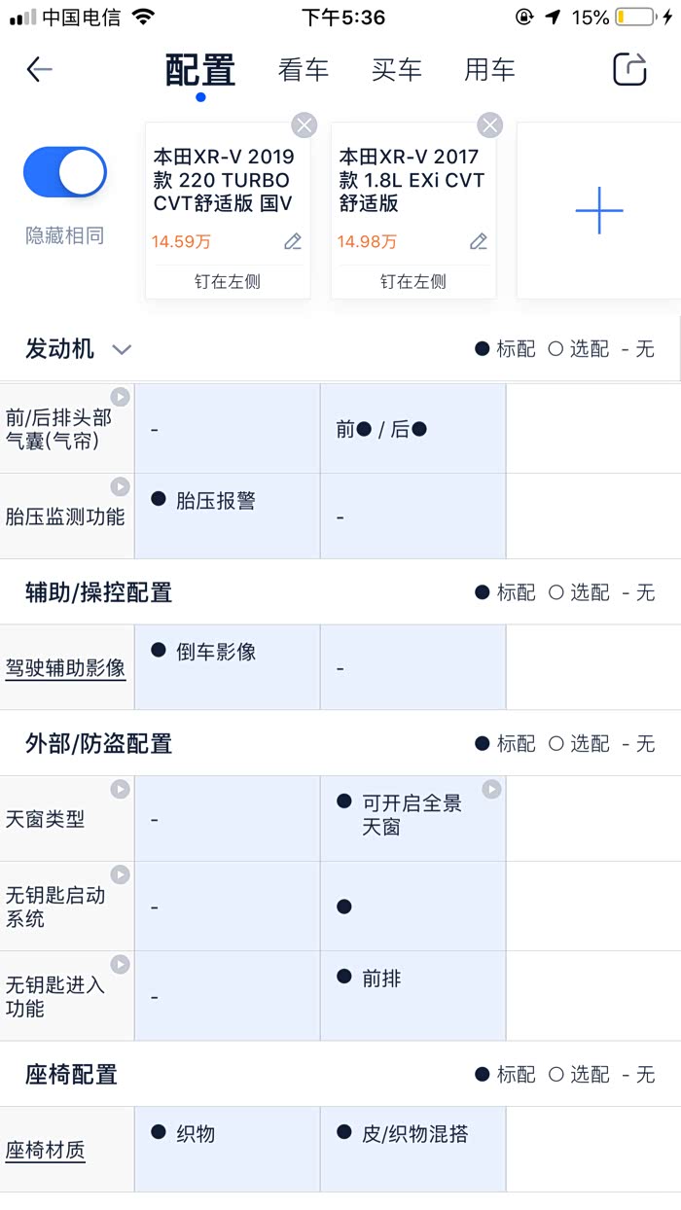Image resolution: width=681 pixels, height=1210 pixels.
Task: Open the 用车 tab
Action: click(x=489, y=70)
